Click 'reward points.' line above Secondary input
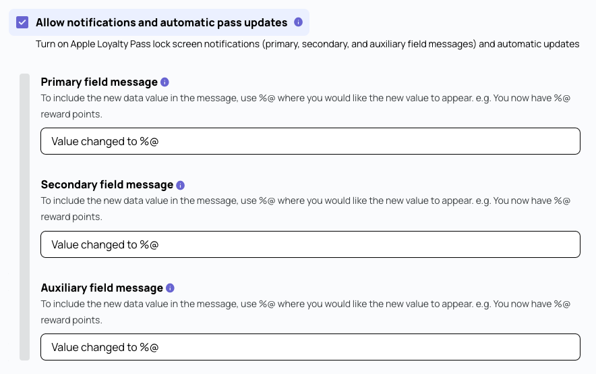 71,217
